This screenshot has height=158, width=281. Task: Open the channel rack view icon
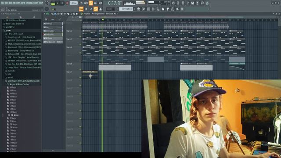pyautogui.click(x=148, y=9)
